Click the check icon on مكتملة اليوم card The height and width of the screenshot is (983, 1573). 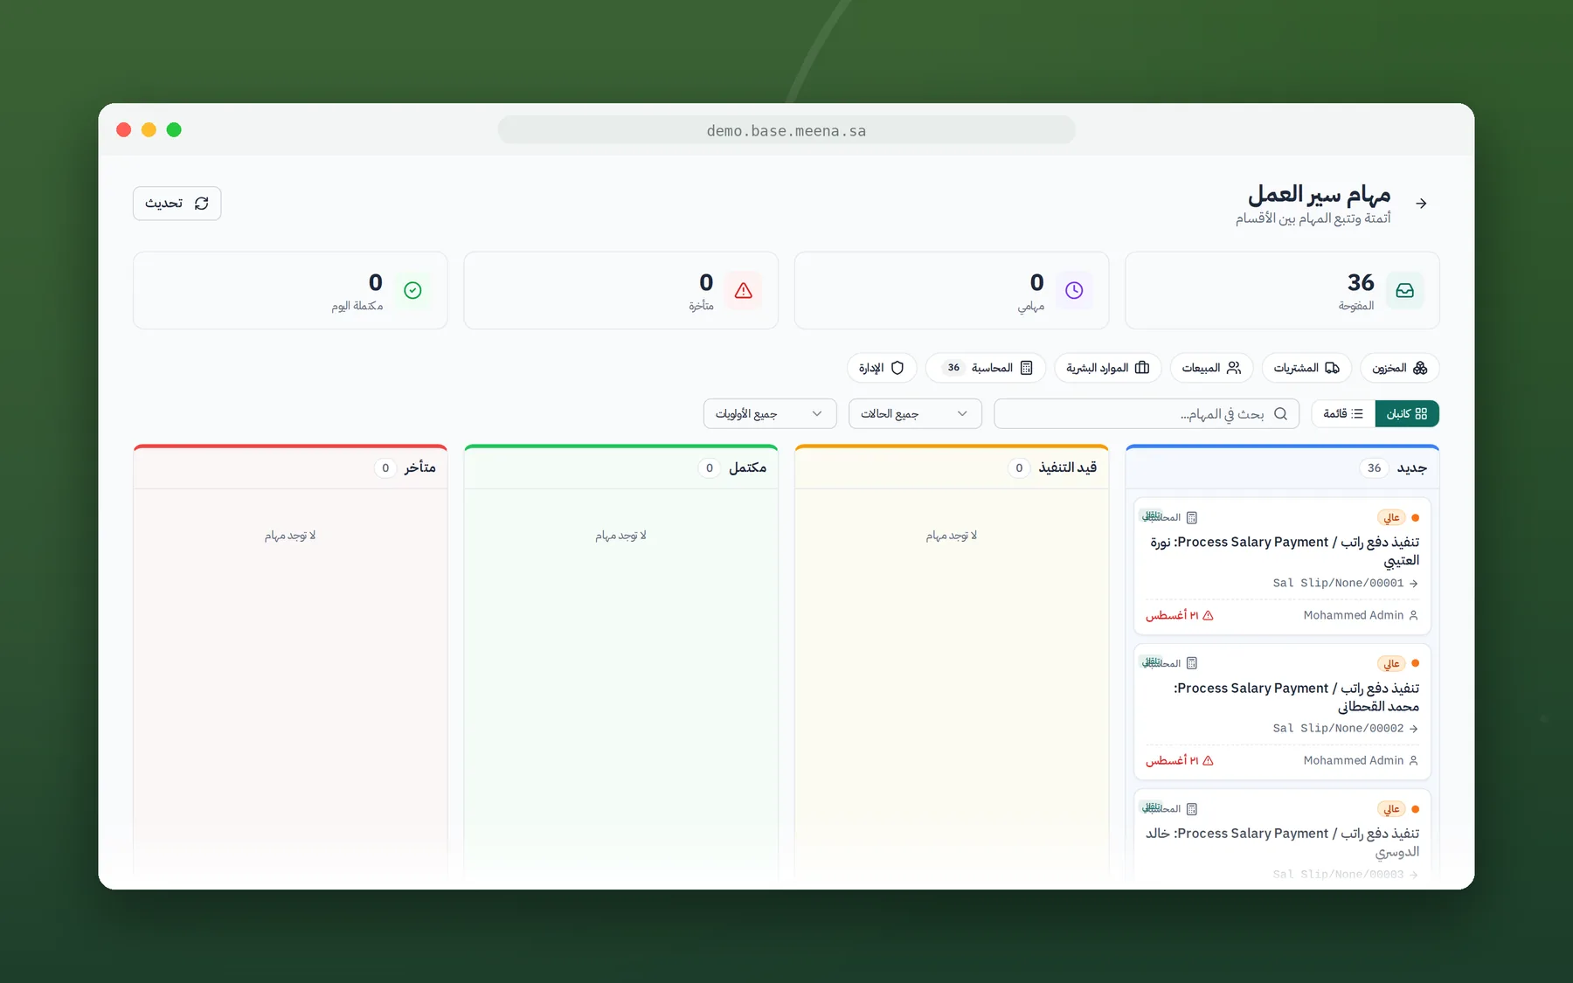tap(413, 291)
